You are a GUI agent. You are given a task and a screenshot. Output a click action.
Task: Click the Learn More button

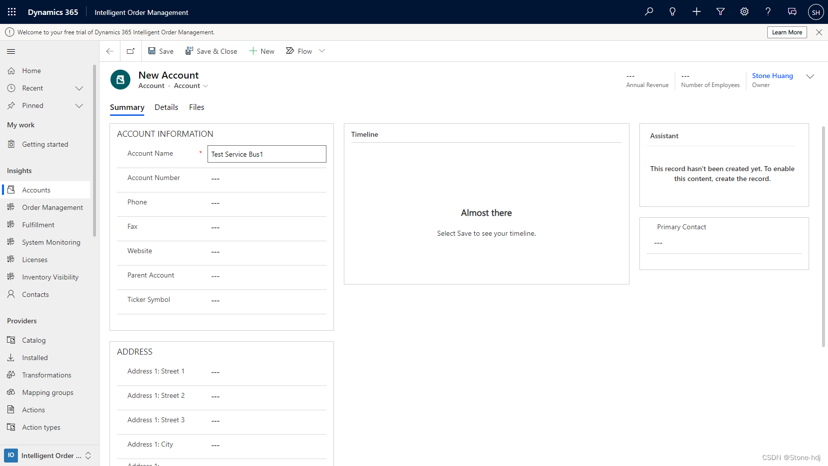click(x=787, y=32)
